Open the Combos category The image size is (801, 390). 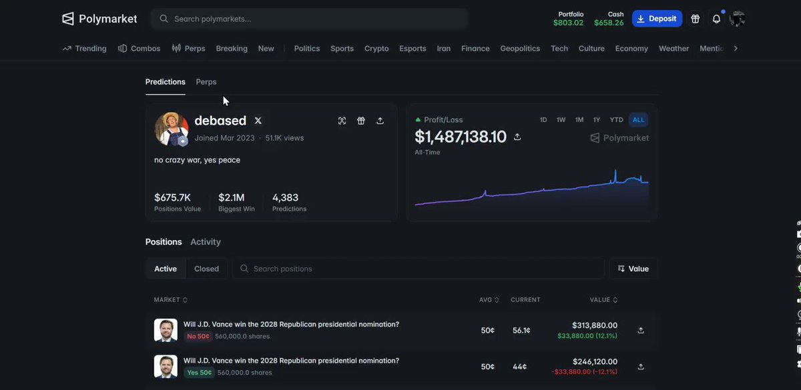click(x=139, y=49)
